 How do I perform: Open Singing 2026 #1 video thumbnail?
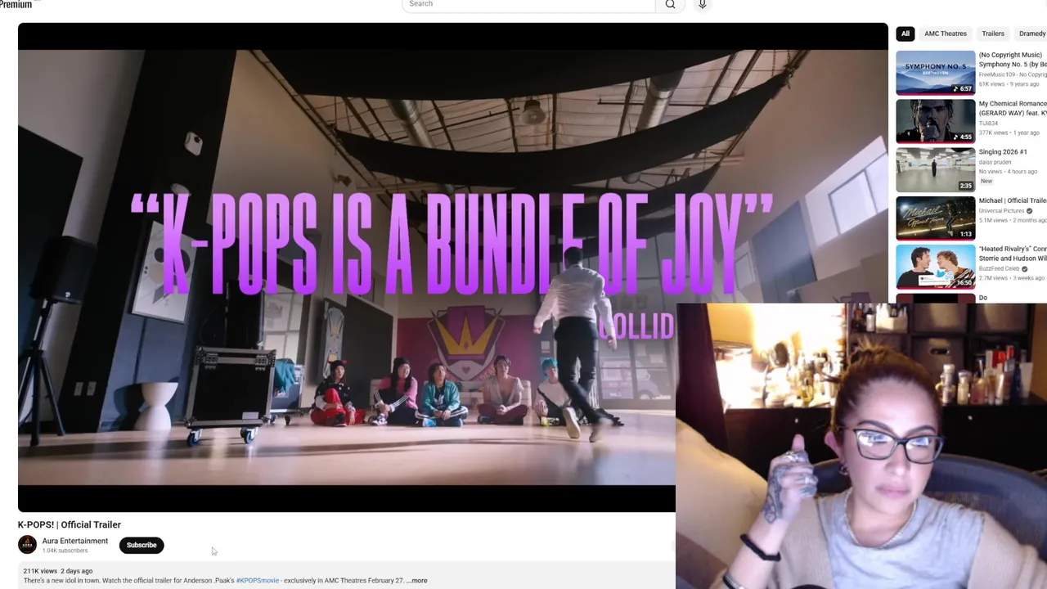pos(935,169)
